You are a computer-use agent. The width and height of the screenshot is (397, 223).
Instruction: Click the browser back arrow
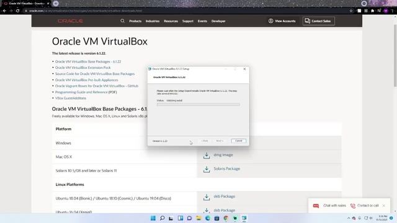click(x=4, y=11)
